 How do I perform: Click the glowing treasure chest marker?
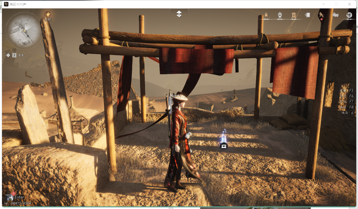pyautogui.click(x=224, y=146)
